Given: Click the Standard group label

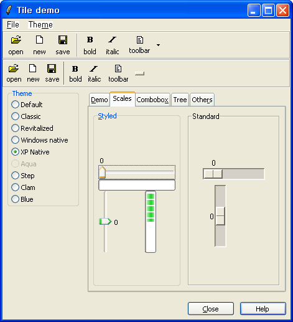Looking at the screenshot, I should point(206,116).
